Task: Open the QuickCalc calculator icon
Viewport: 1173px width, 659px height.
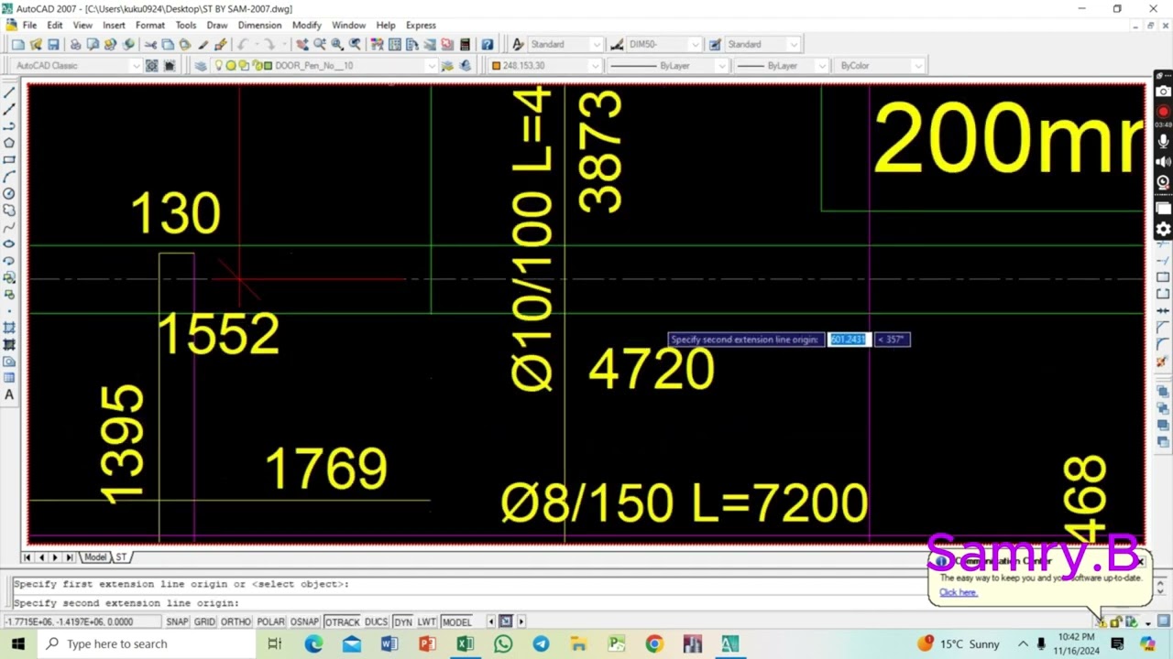Action: coord(465,44)
